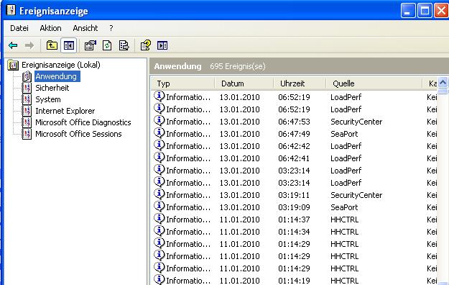Click the Ereignisanzeige (Lokal) root icon
The width and height of the screenshot is (449, 285).
tap(13, 65)
